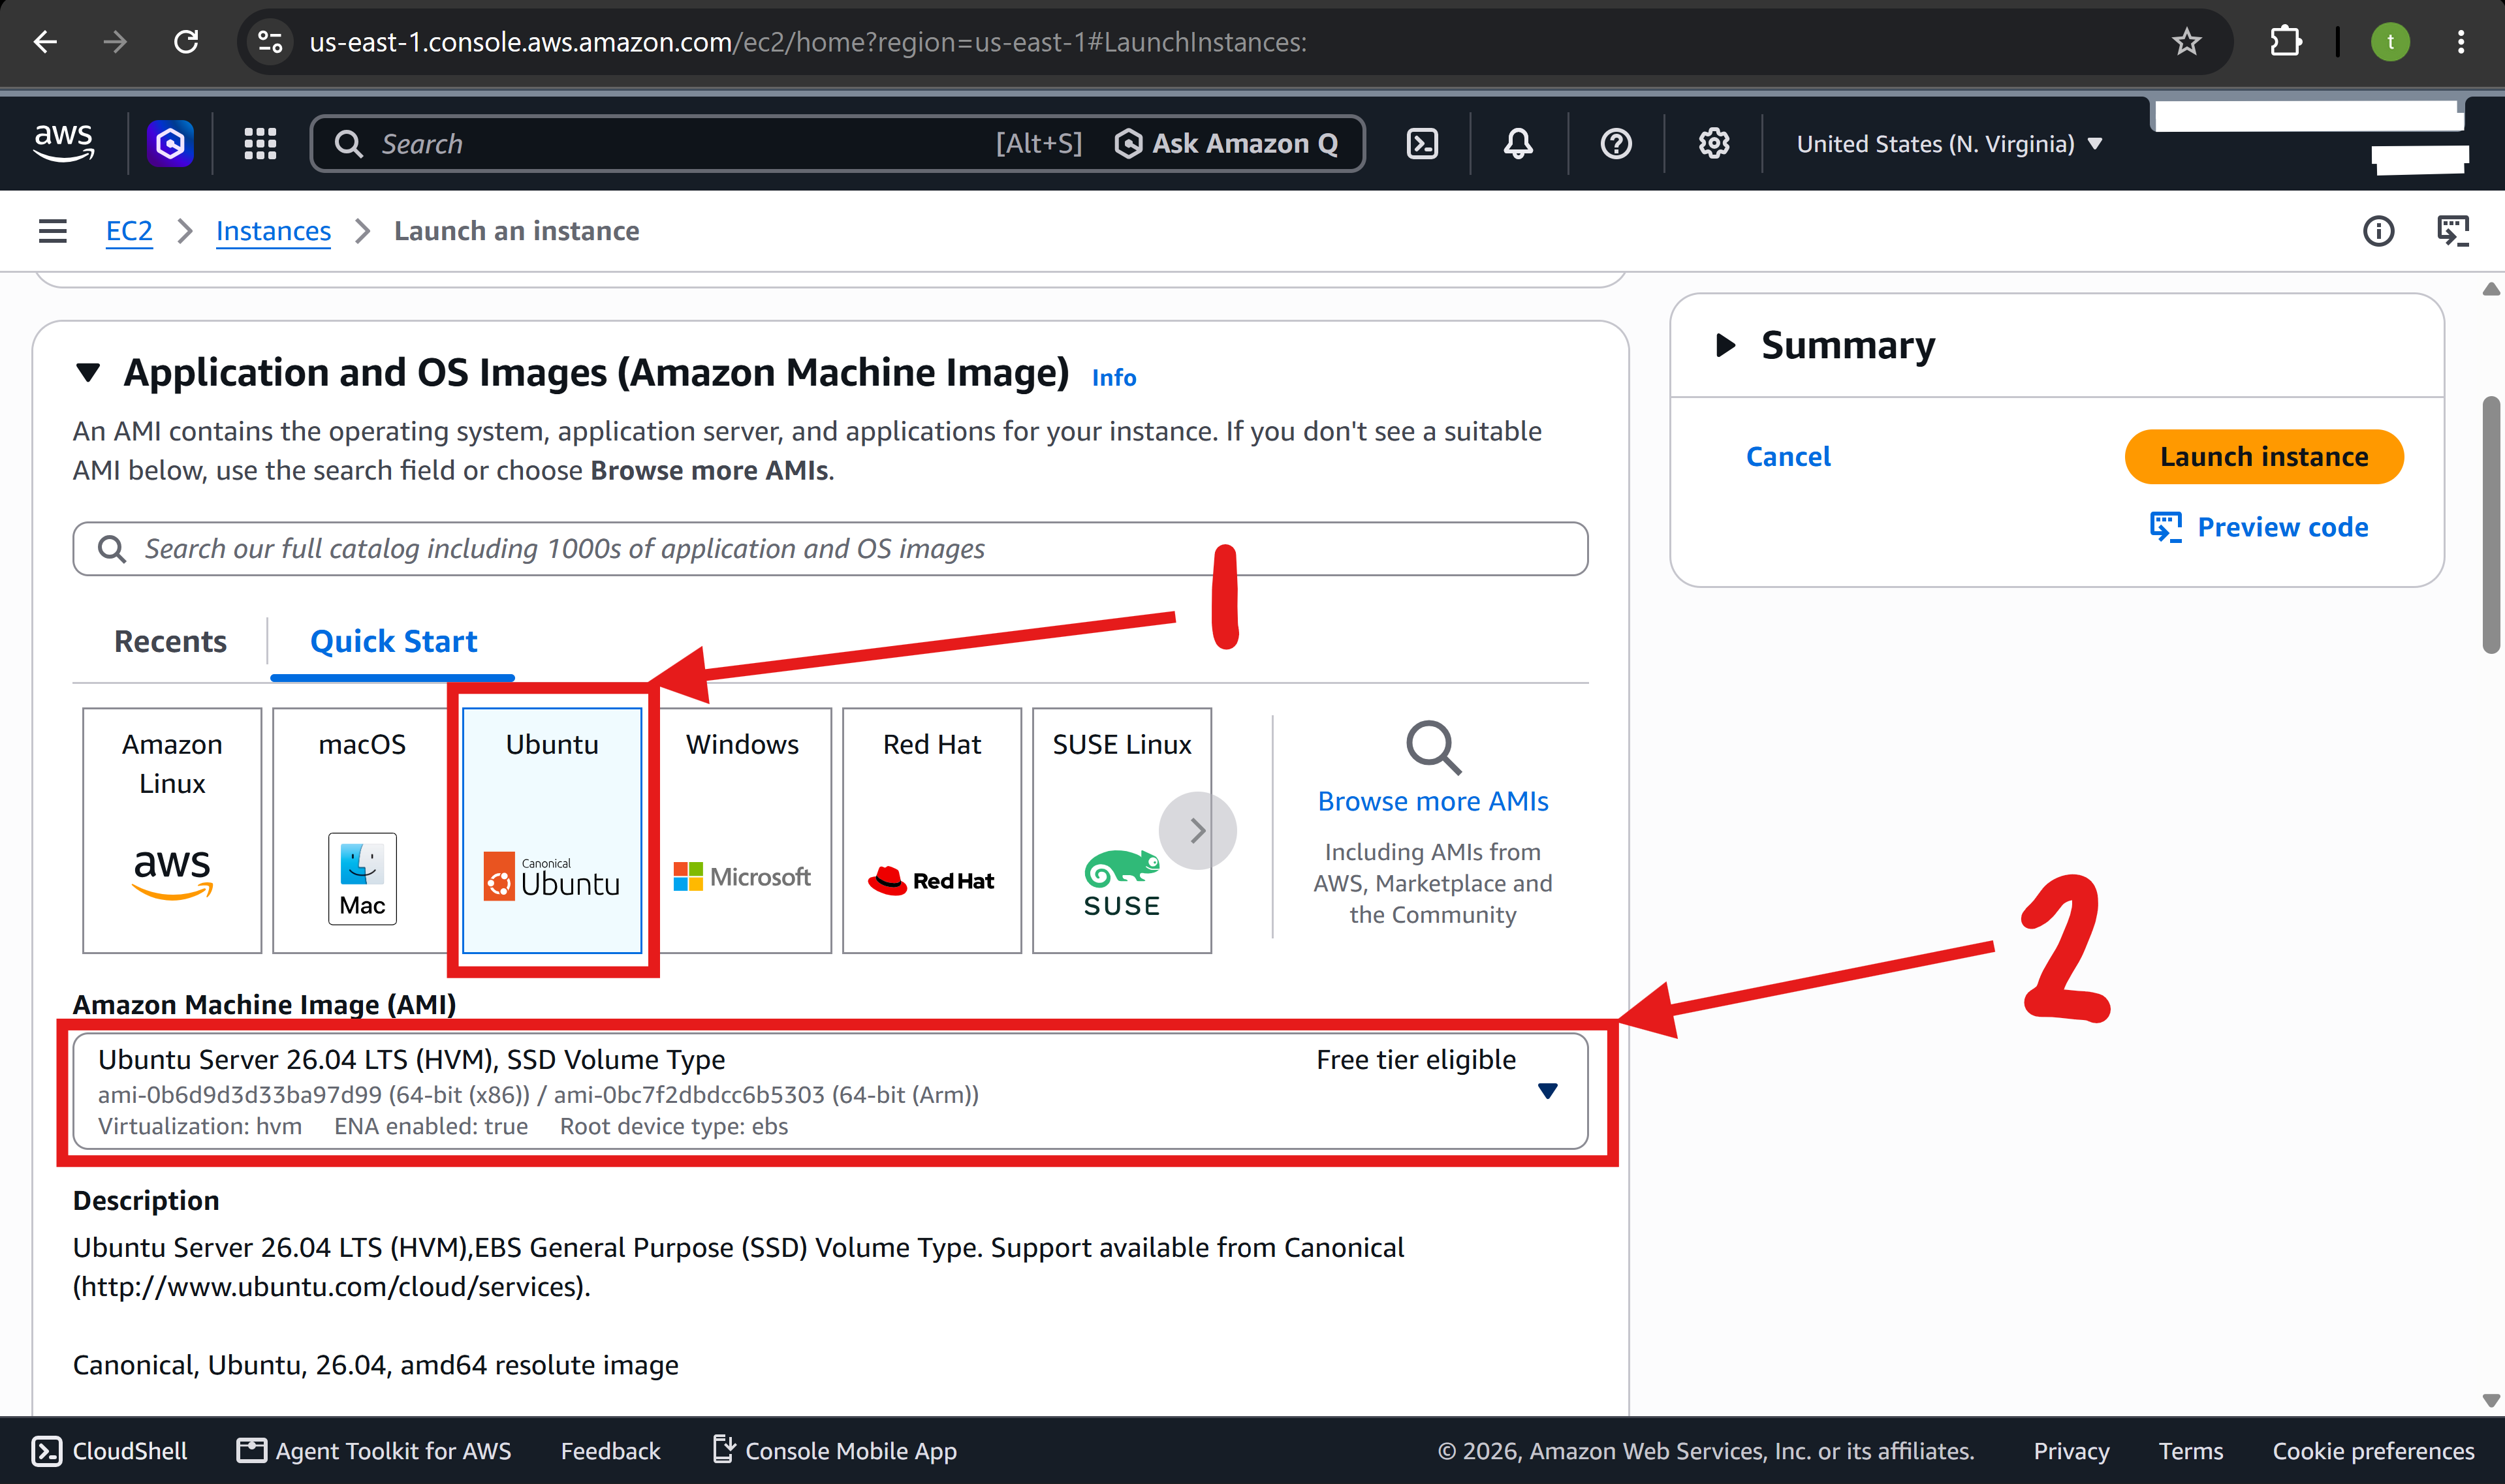Click Preview code icon
Screen dimensions: 2505x1484
pos(2165,527)
